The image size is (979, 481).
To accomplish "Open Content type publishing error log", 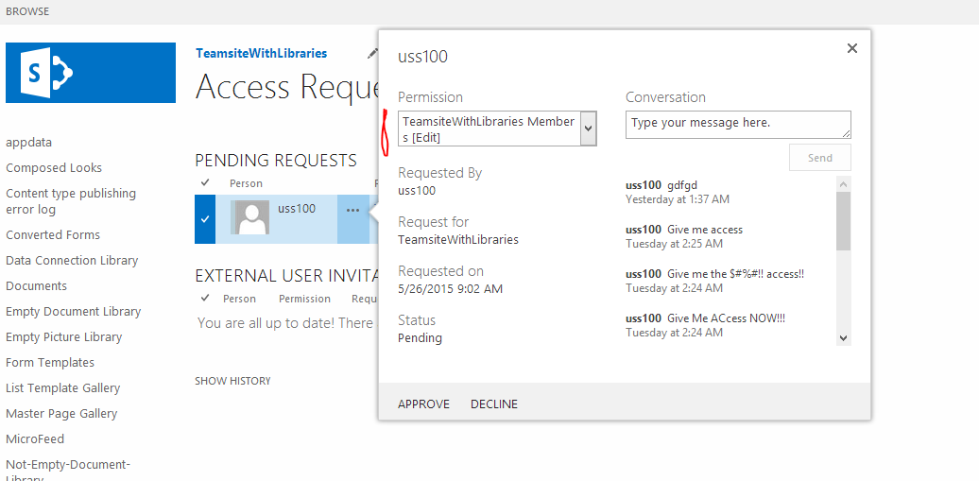I will pos(71,201).
